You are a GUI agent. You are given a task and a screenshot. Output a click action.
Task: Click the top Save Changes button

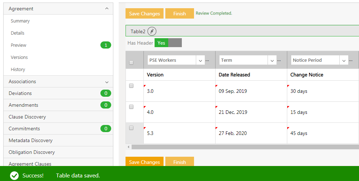144,14
